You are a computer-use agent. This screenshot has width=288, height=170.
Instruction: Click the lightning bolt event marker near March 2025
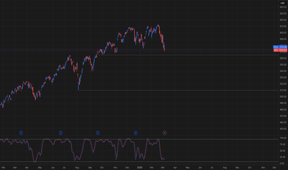click(165, 133)
